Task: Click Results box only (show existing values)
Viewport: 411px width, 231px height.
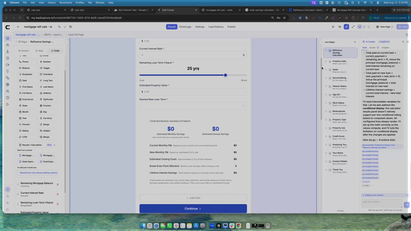Action: (39, 173)
